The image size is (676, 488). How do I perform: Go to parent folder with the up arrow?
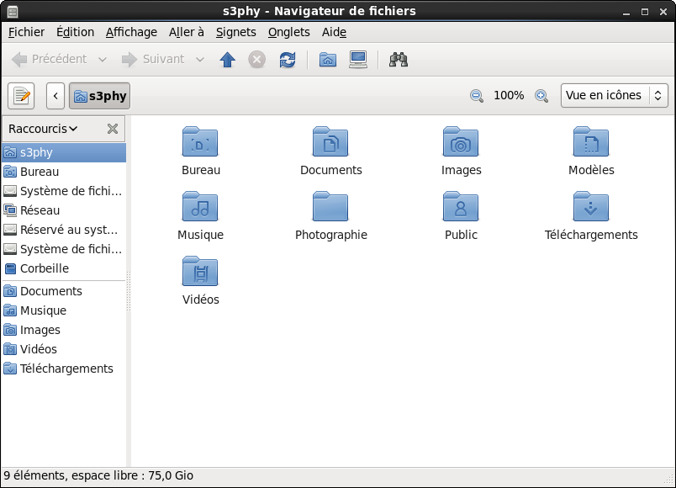(227, 59)
